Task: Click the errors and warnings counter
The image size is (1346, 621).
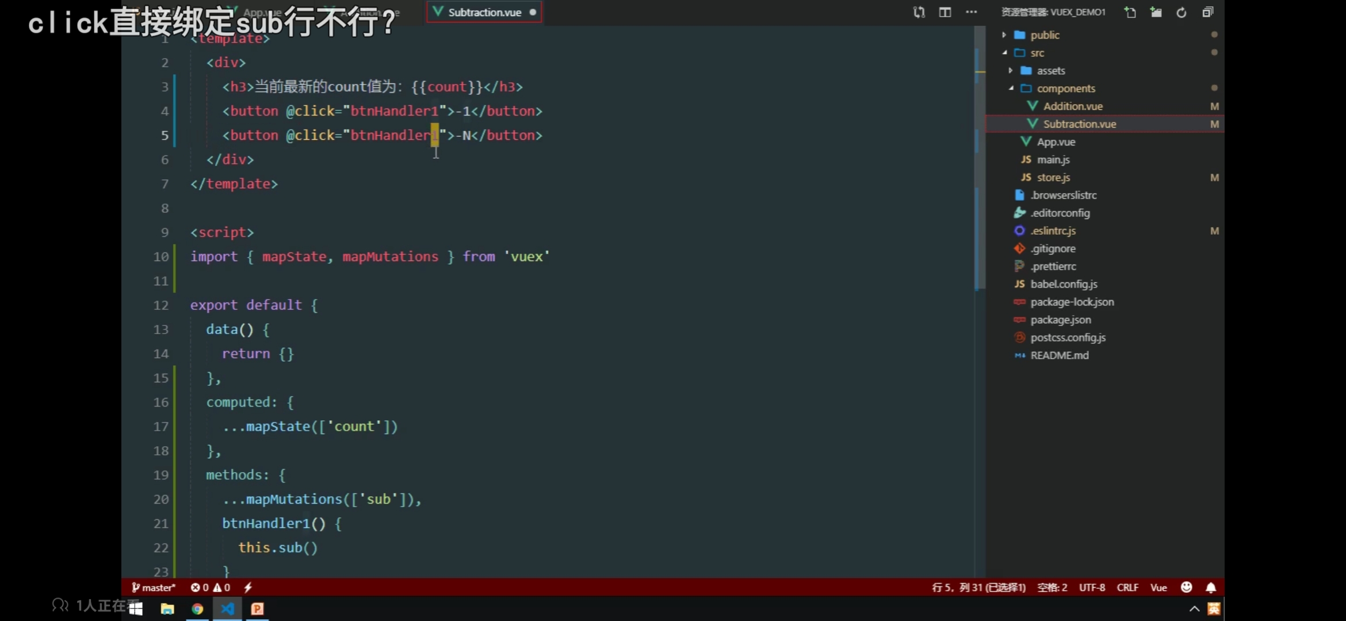Action: pyautogui.click(x=211, y=587)
